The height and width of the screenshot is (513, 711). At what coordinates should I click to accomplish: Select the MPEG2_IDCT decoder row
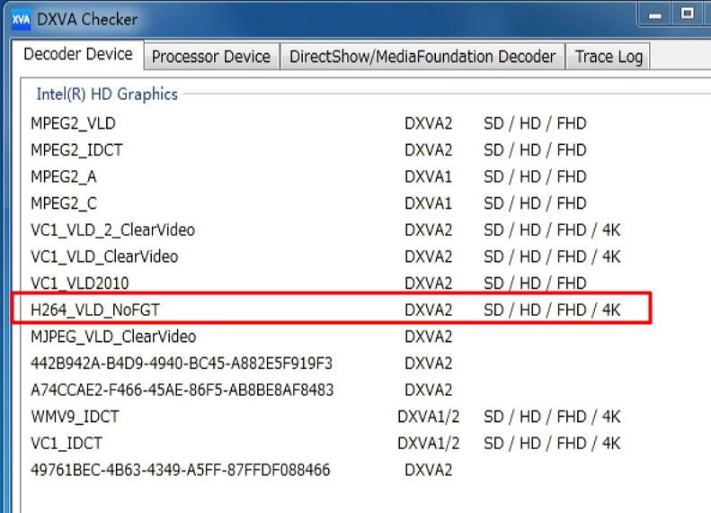pos(76,149)
